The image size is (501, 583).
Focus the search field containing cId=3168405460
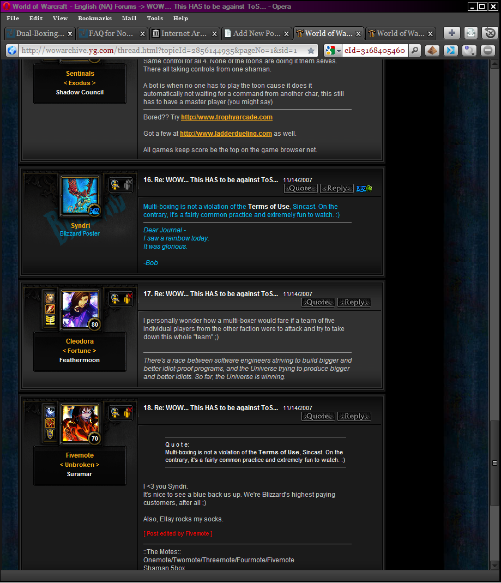[x=376, y=50]
